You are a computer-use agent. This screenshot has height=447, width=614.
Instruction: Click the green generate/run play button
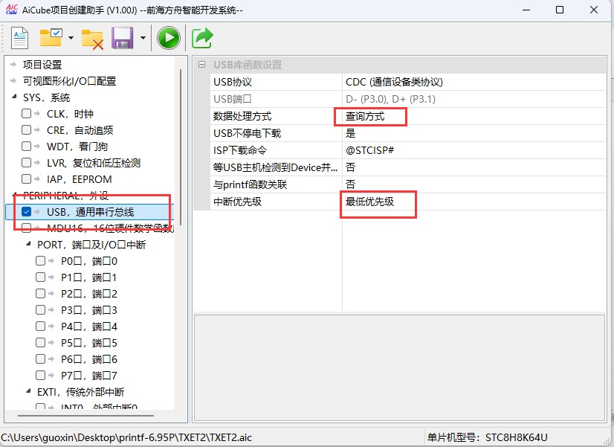pyautogui.click(x=169, y=38)
